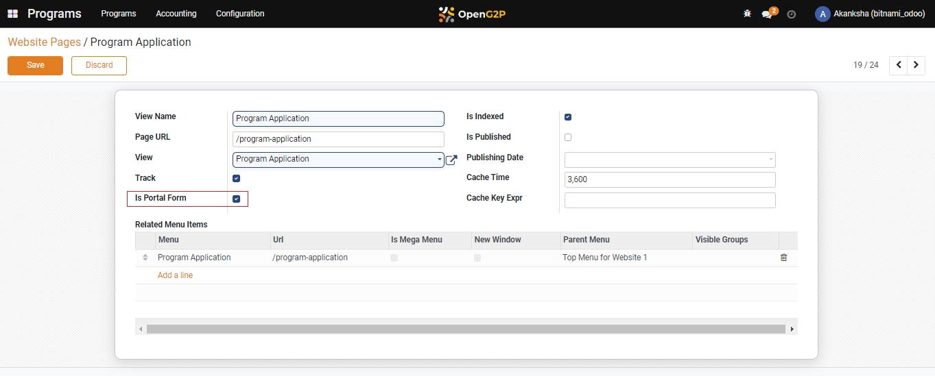
Task: Click the Save button
Action: (35, 65)
